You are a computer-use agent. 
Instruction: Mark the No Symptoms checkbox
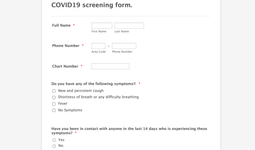(54, 111)
